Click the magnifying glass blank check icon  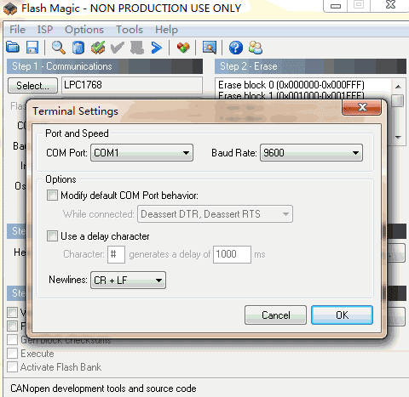59,48
